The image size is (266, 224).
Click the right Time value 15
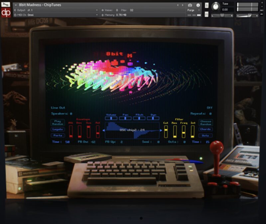click(x=207, y=142)
